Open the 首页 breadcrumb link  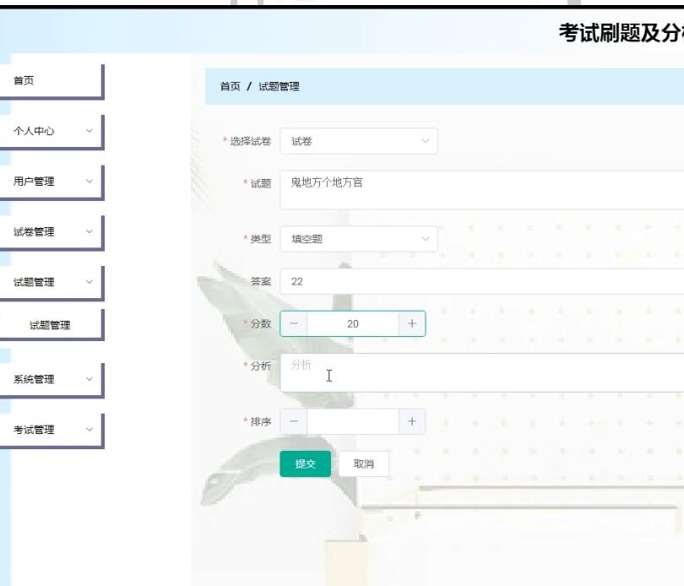click(x=226, y=85)
